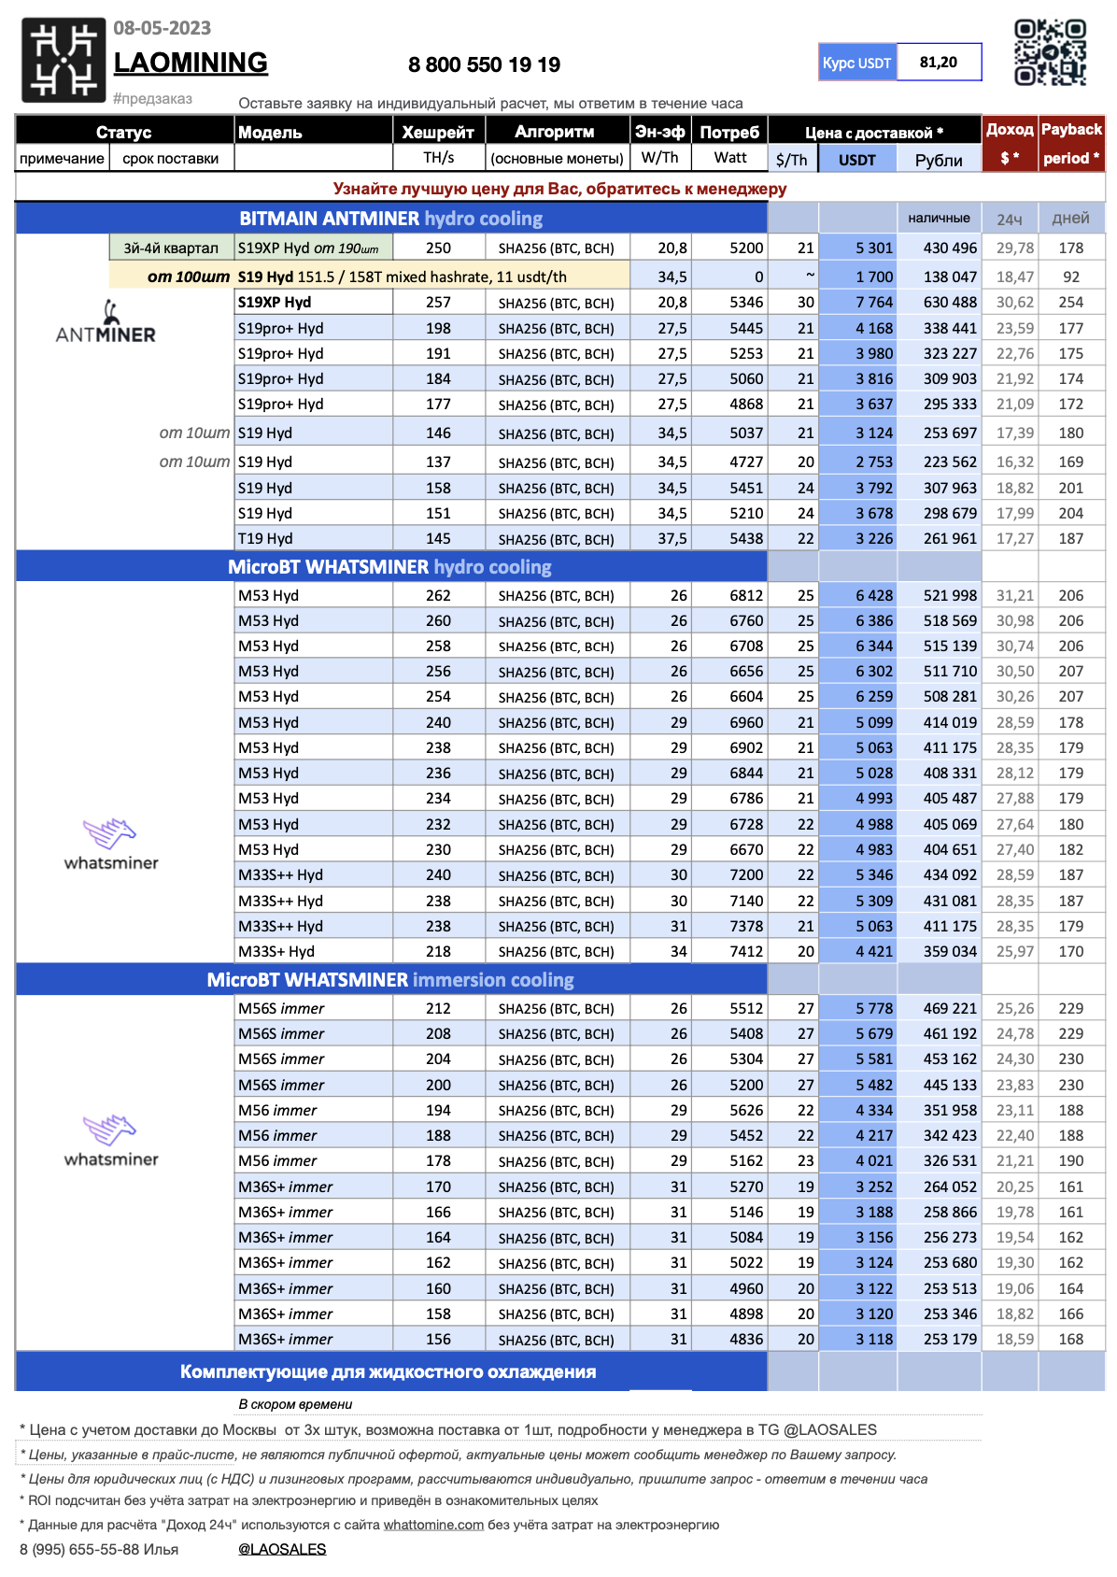Click the #предзаказ hashtag
The width and height of the screenshot is (1117, 1577).
(152, 99)
